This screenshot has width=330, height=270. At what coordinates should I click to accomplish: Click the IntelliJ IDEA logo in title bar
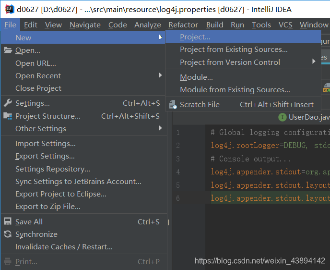[10, 10]
